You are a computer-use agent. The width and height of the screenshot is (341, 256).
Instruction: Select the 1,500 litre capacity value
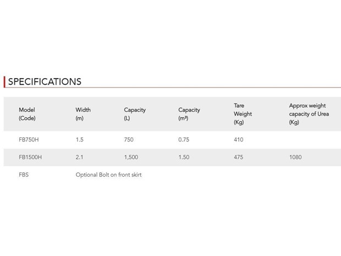click(x=131, y=157)
